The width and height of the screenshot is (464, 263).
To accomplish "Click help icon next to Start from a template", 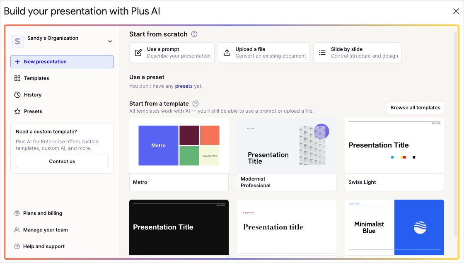I will [196, 104].
